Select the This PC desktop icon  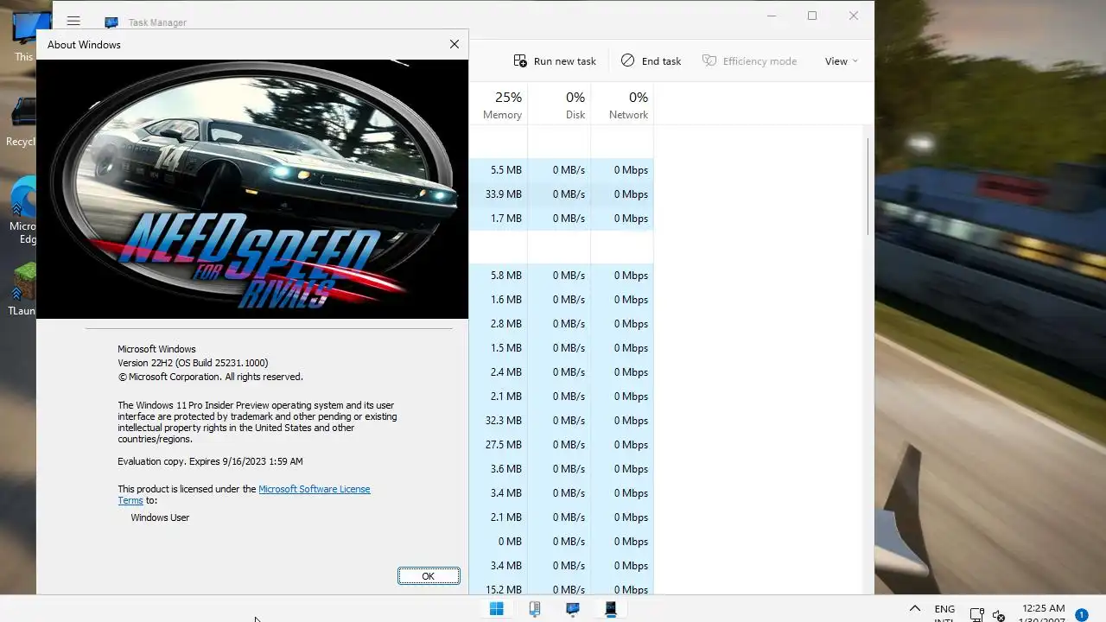[x=24, y=36]
